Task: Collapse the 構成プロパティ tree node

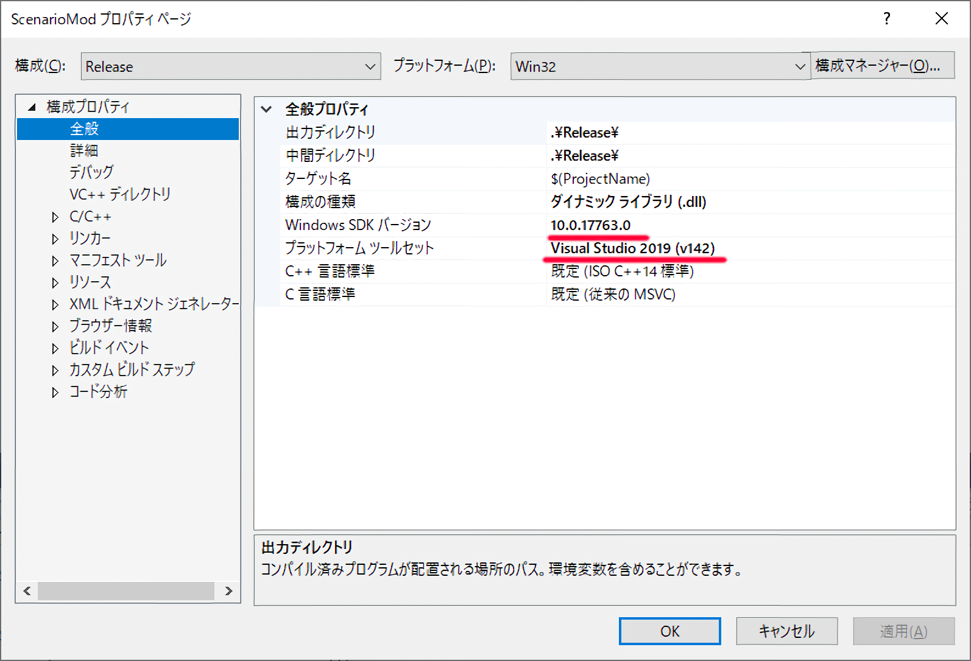Action: (32, 107)
